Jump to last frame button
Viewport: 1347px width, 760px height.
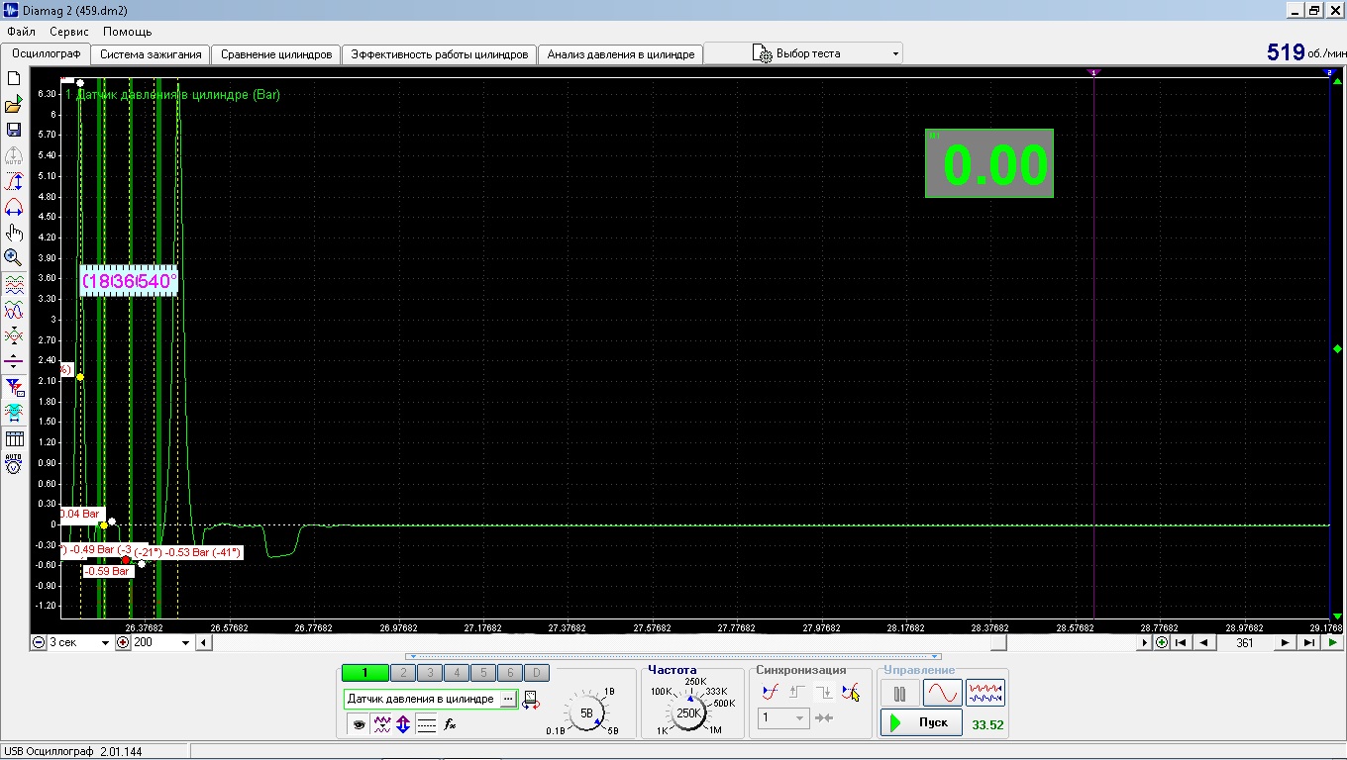(x=1308, y=642)
